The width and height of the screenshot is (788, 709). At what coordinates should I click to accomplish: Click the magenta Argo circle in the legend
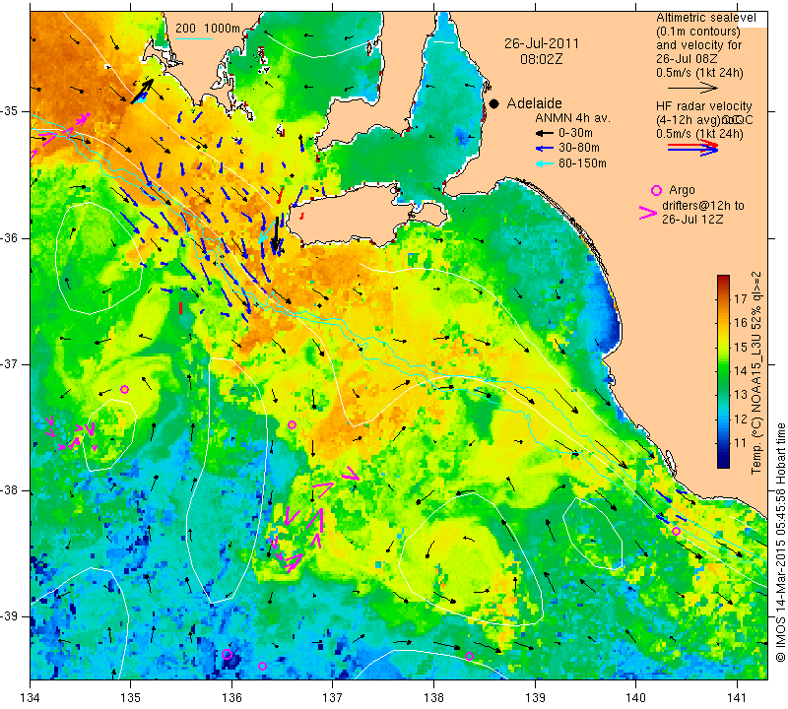click(656, 190)
